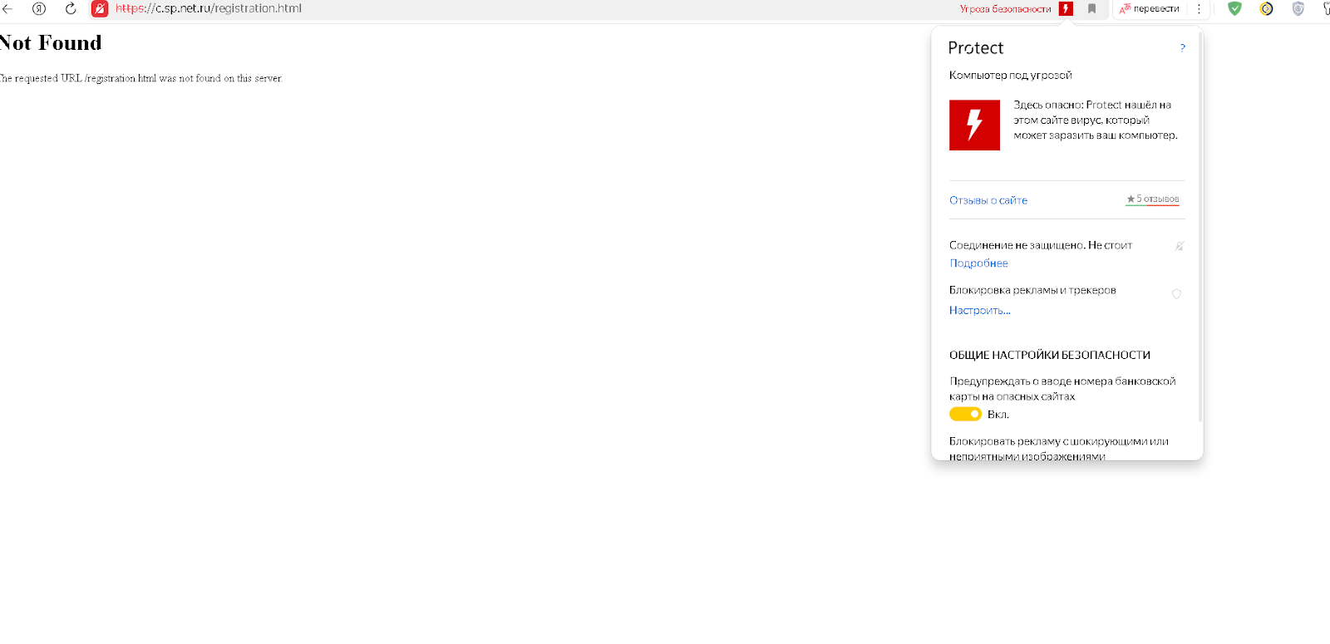Click 'Блокировка рекламы и трекеров' text

(x=1032, y=290)
